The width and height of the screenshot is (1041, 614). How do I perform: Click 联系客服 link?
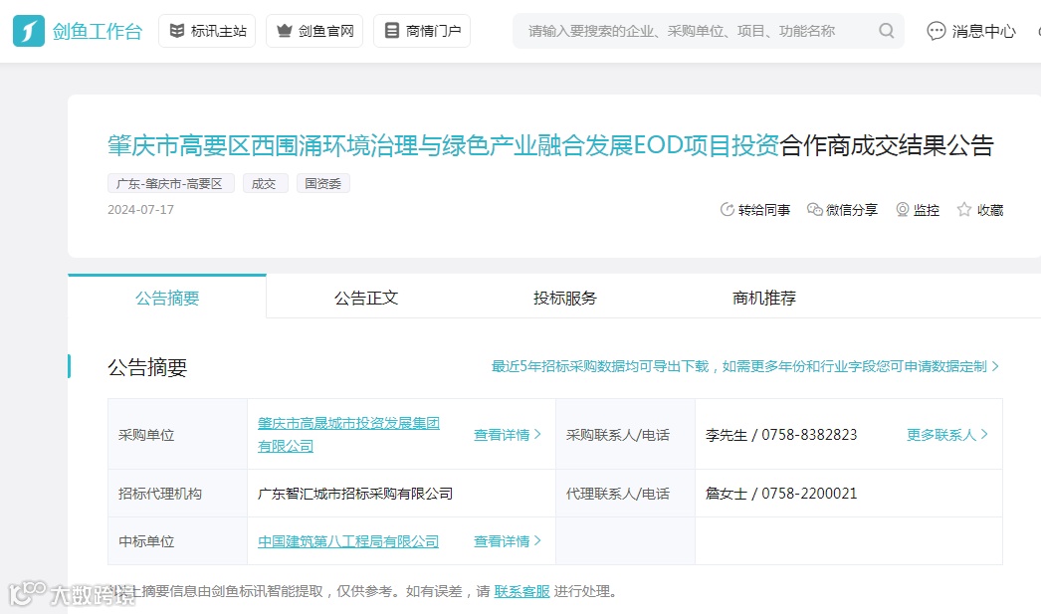pos(521,591)
